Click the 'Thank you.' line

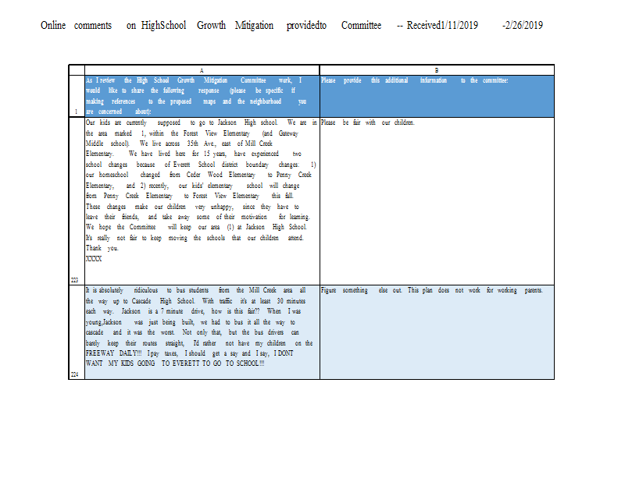[x=102, y=248]
